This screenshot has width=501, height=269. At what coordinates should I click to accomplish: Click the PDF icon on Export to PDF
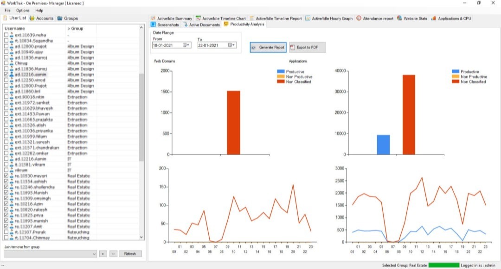coord(293,47)
